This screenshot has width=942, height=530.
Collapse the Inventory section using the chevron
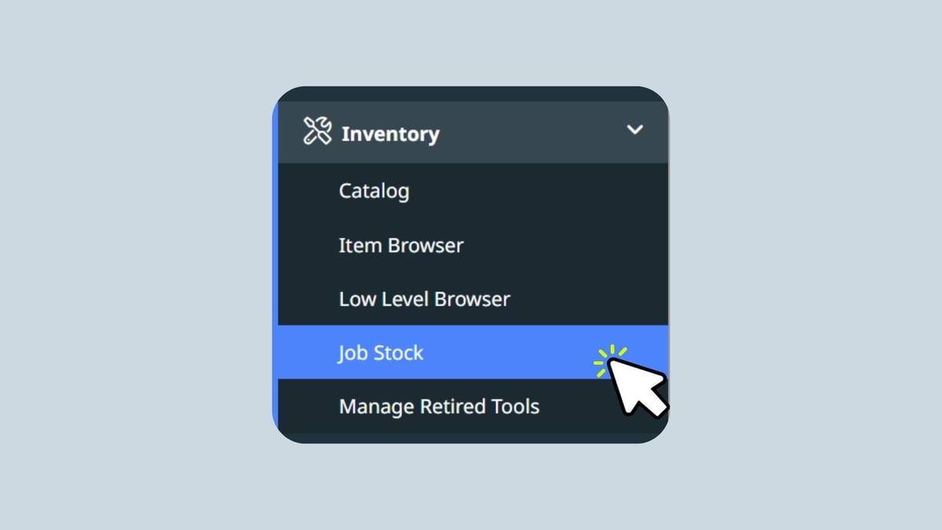634,130
